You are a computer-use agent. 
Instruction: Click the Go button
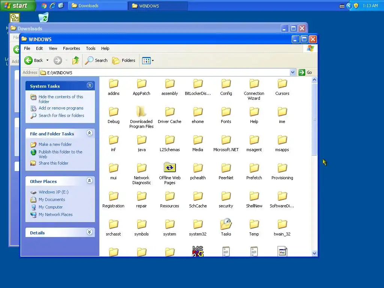coord(305,72)
